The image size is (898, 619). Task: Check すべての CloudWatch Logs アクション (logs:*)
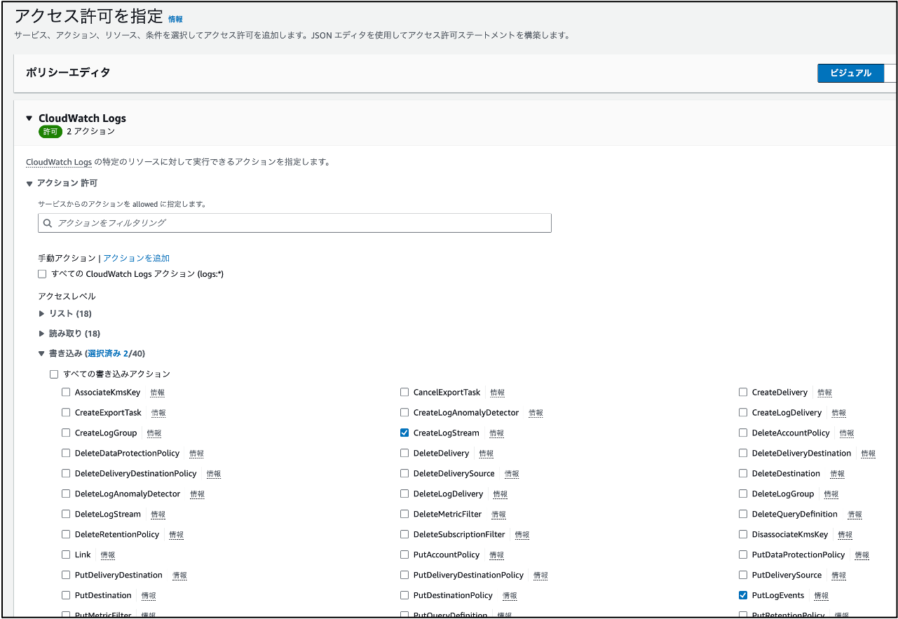pyautogui.click(x=42, y=273)
